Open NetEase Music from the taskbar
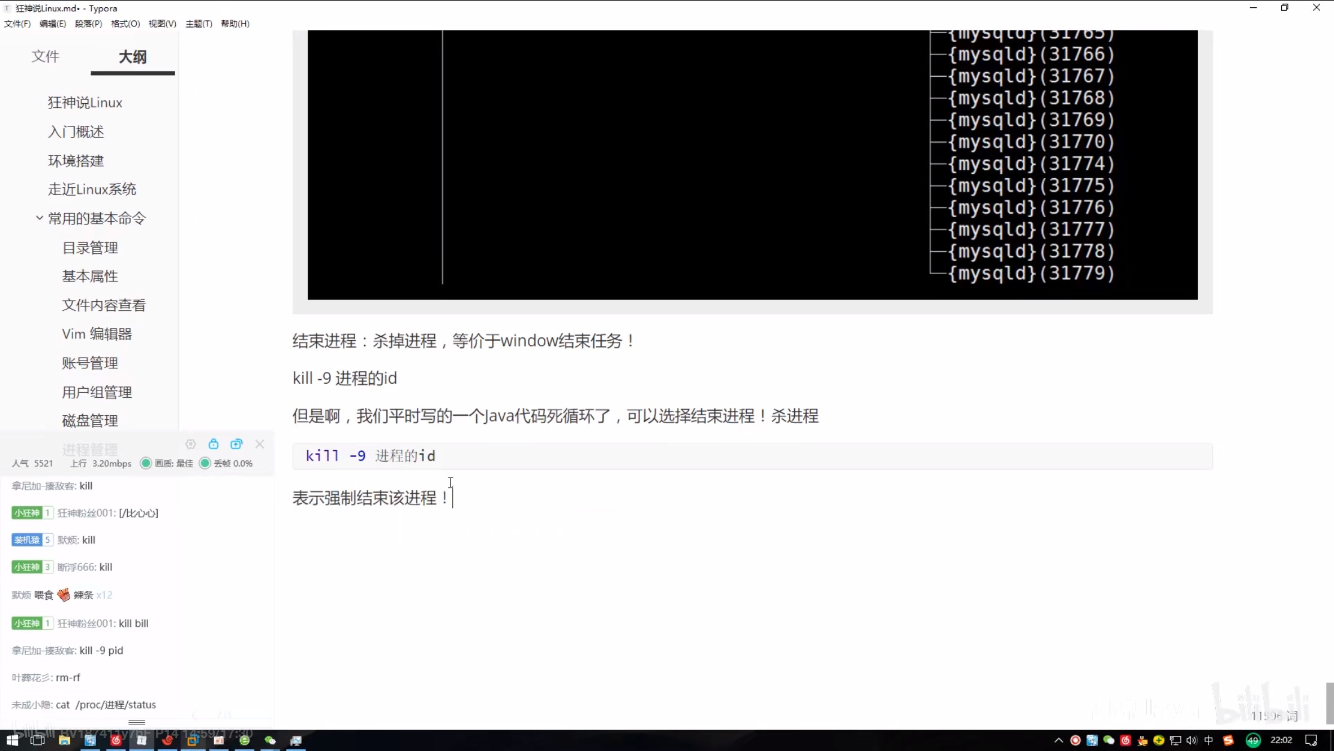The image size is (1334, 751). coord(116,740)
